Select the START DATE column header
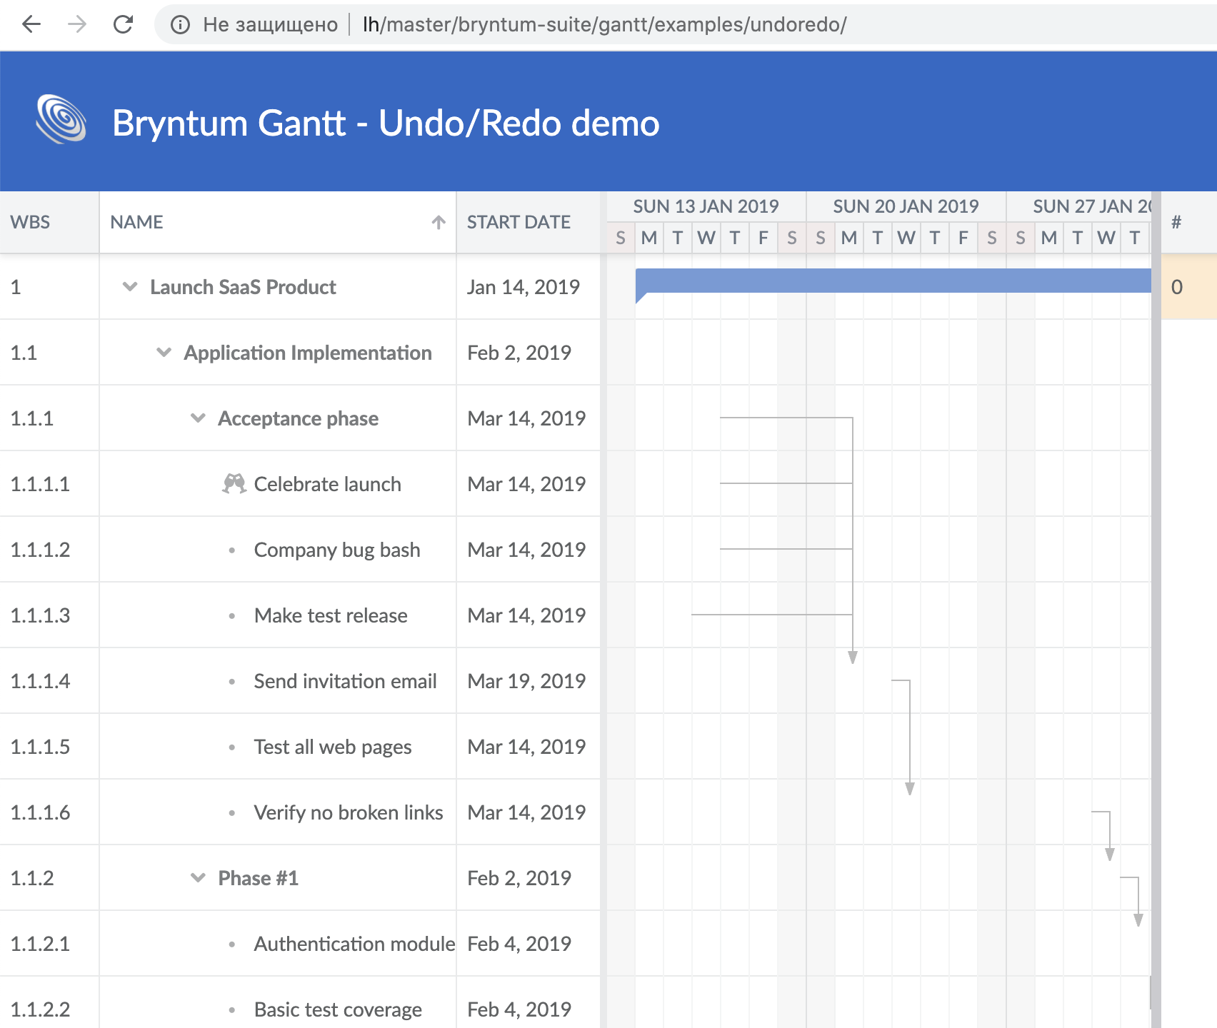The width and height of the screenshot is (1217, 1028). pyautogui.click(x=517, y=222)
